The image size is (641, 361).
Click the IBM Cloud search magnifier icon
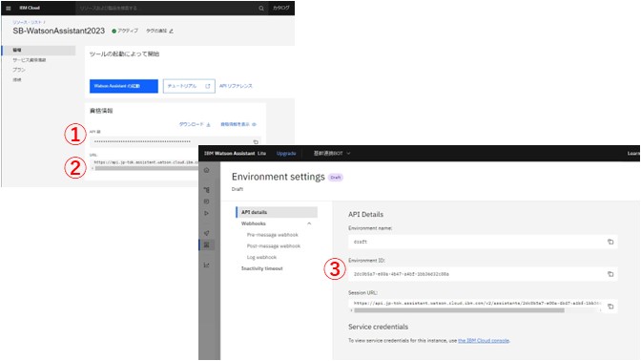(x=261, y=9)
